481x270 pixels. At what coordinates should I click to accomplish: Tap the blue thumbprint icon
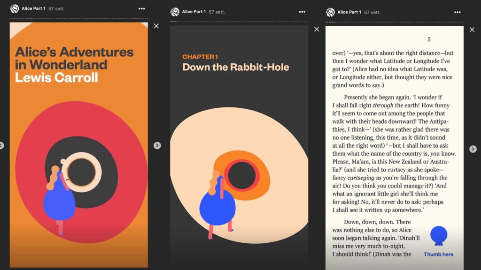[439, 236]
